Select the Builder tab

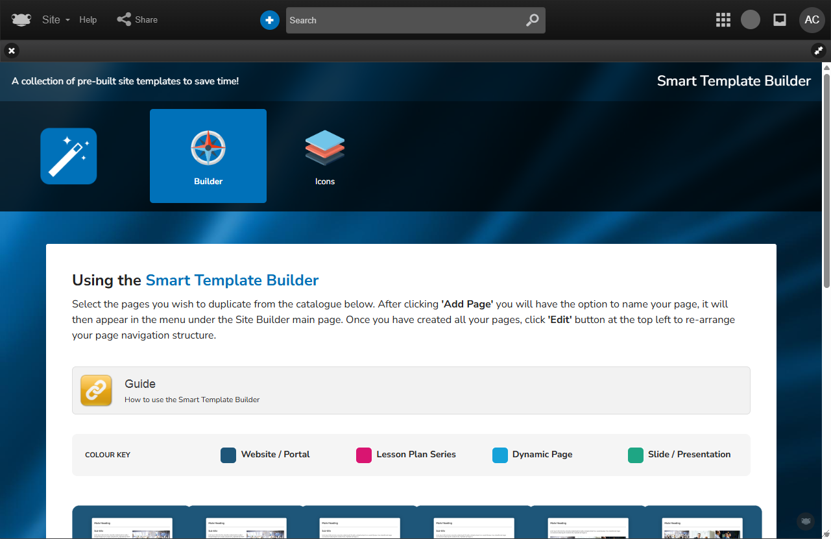pos(208,156)
